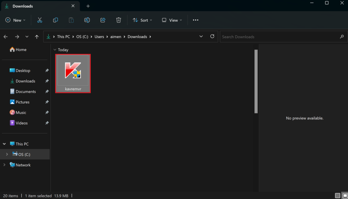Click aimen in the address path

tap(116, 37)
